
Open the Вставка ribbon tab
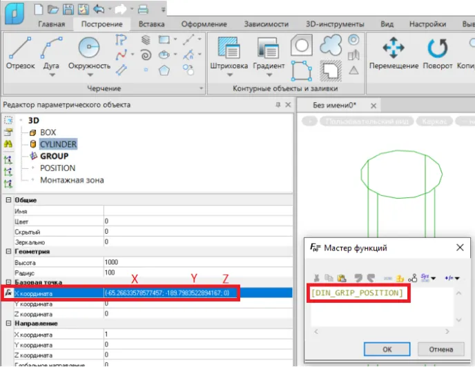(x=151, y=24)
